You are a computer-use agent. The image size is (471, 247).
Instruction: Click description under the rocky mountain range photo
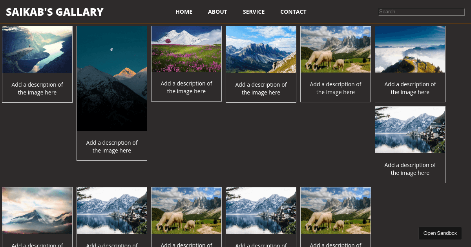point(261,89)
